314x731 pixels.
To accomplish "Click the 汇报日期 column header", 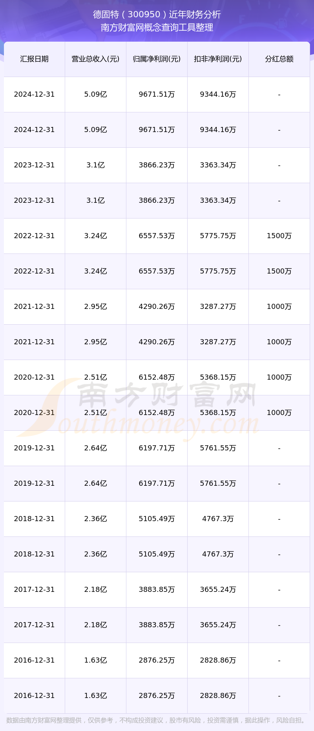I will pos(34,59).
